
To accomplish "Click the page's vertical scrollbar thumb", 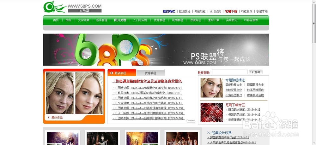I will (x=314, y=23).
